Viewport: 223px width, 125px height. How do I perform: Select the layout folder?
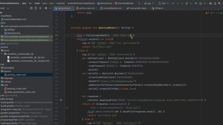pyautogui.click(x=7, y=71)
